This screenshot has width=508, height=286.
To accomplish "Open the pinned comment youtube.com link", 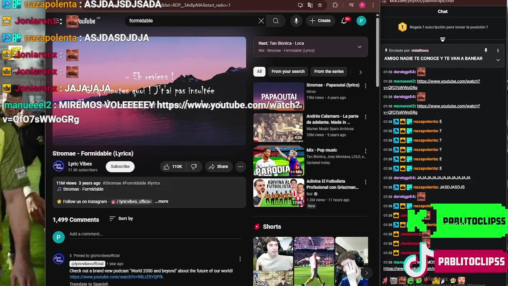I will [x=116, y=277].
